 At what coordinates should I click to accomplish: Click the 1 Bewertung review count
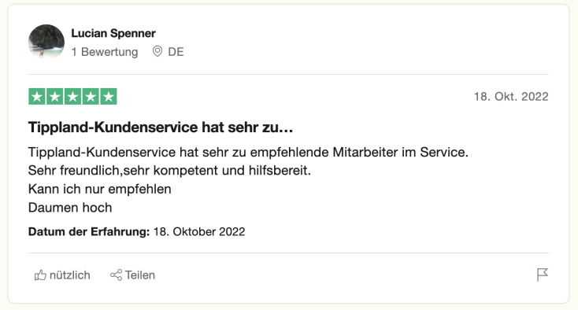[x=105, y=52]
